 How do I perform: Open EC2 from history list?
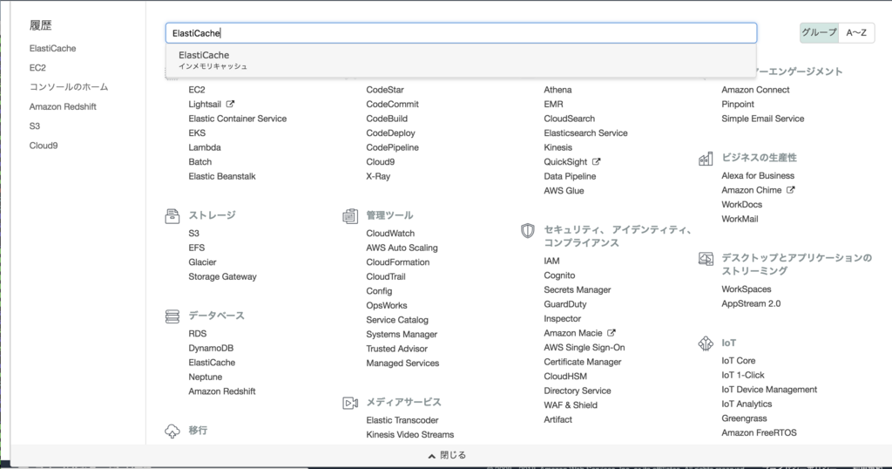[37, 68]
